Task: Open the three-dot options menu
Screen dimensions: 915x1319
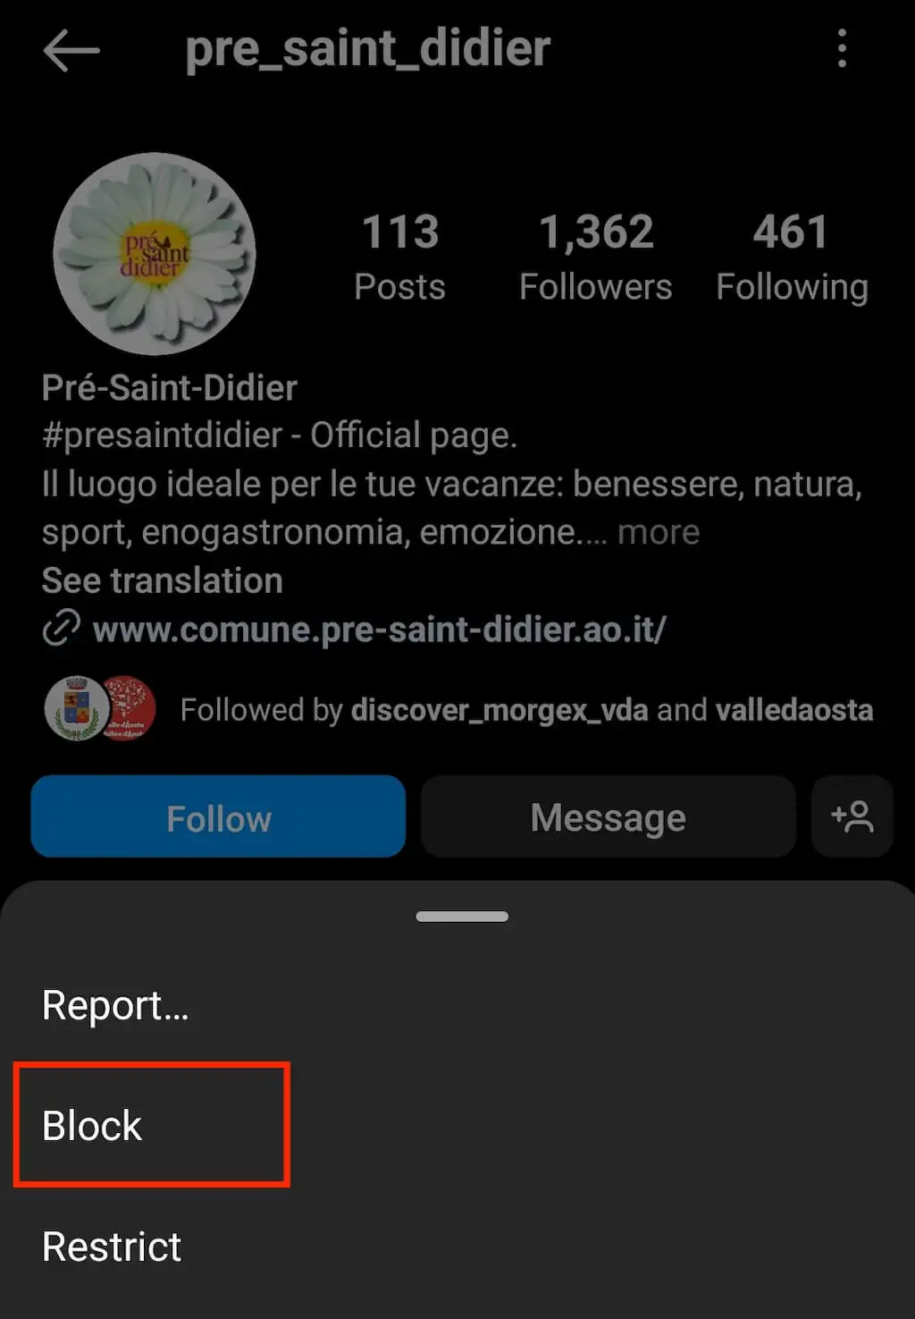Action: pyautogui.click(x=842, y=48)
